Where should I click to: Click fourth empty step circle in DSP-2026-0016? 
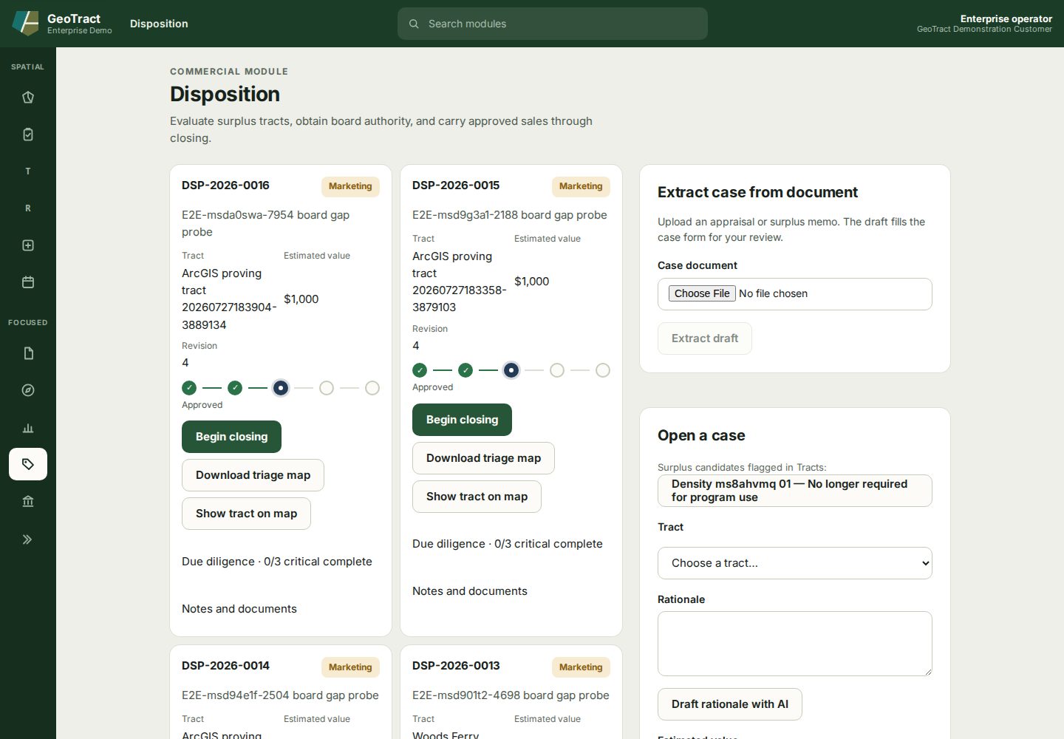click(x=327, y=388)
